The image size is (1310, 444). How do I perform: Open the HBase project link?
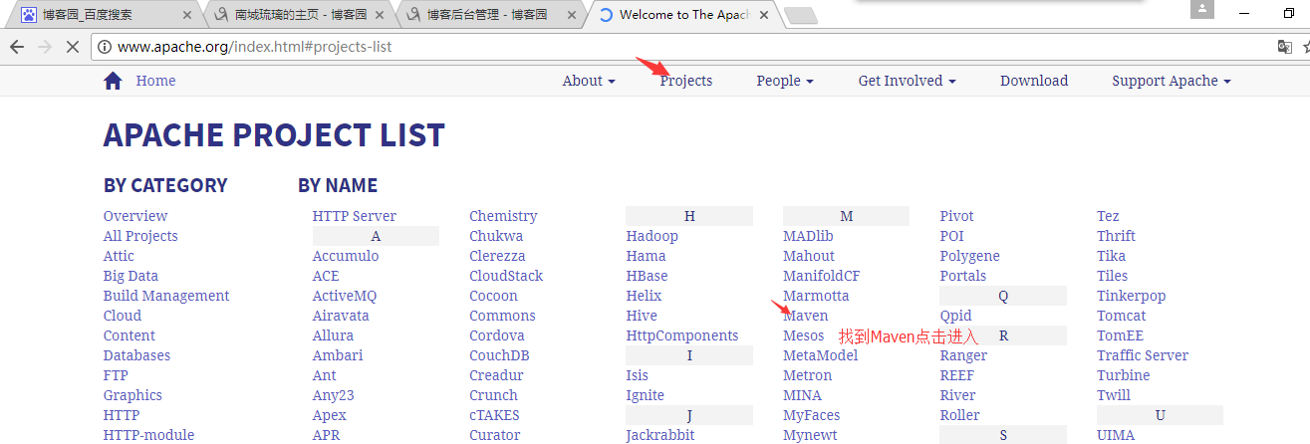click(x=648, y=276)
